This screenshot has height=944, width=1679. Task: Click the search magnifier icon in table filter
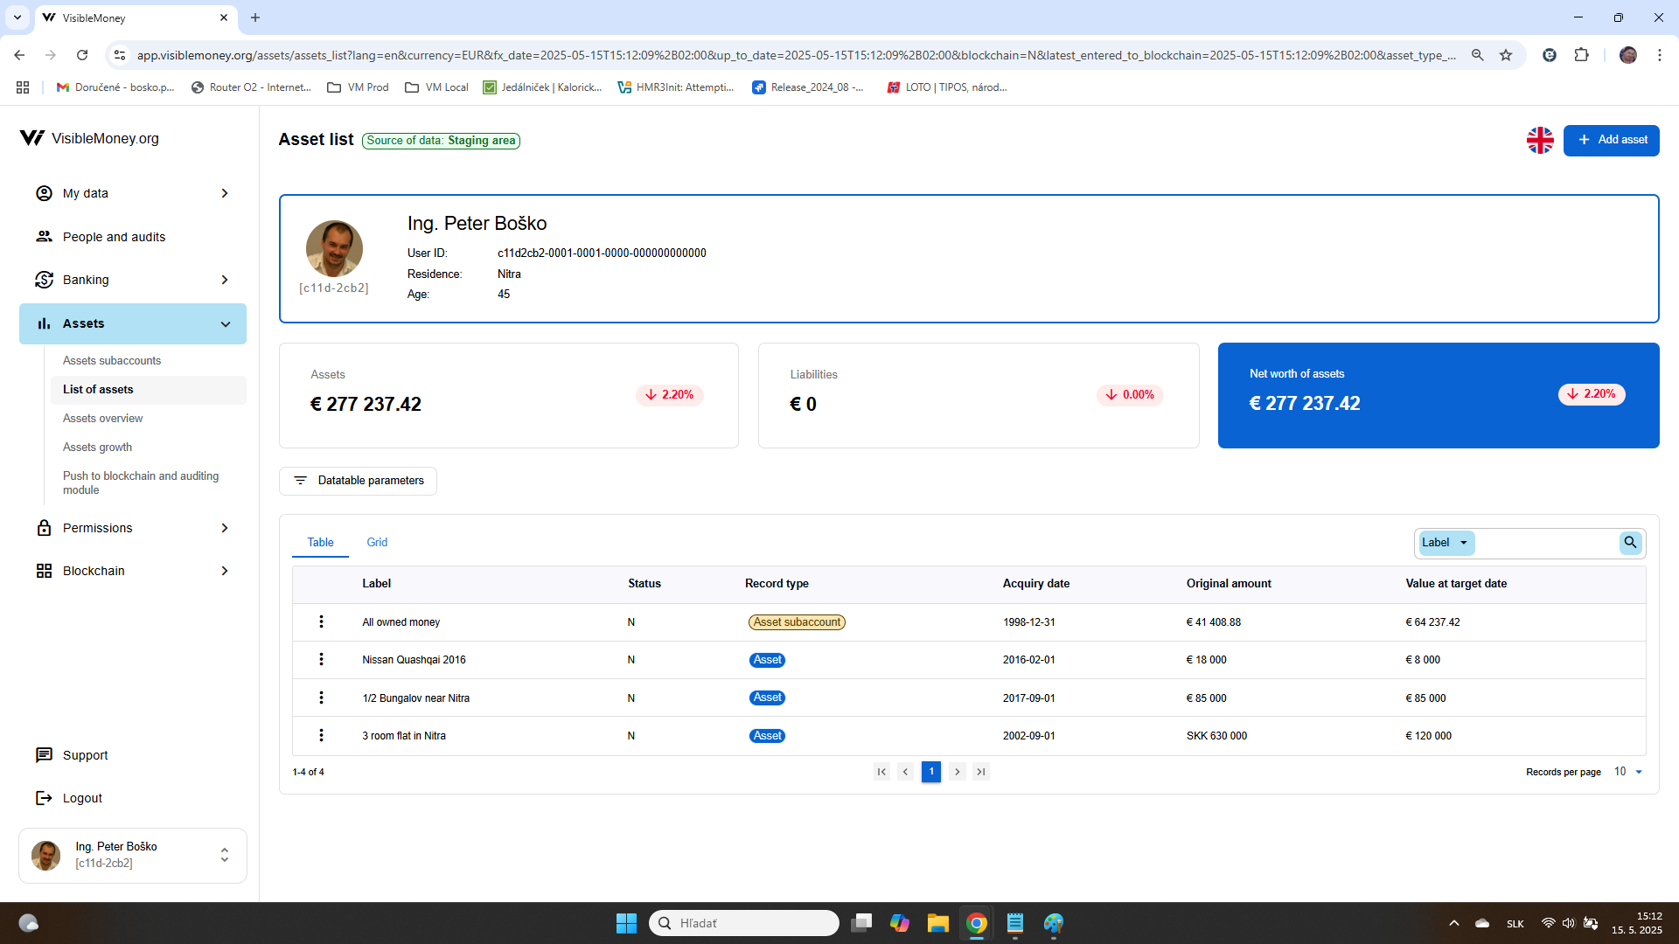tap(1630, 543)
